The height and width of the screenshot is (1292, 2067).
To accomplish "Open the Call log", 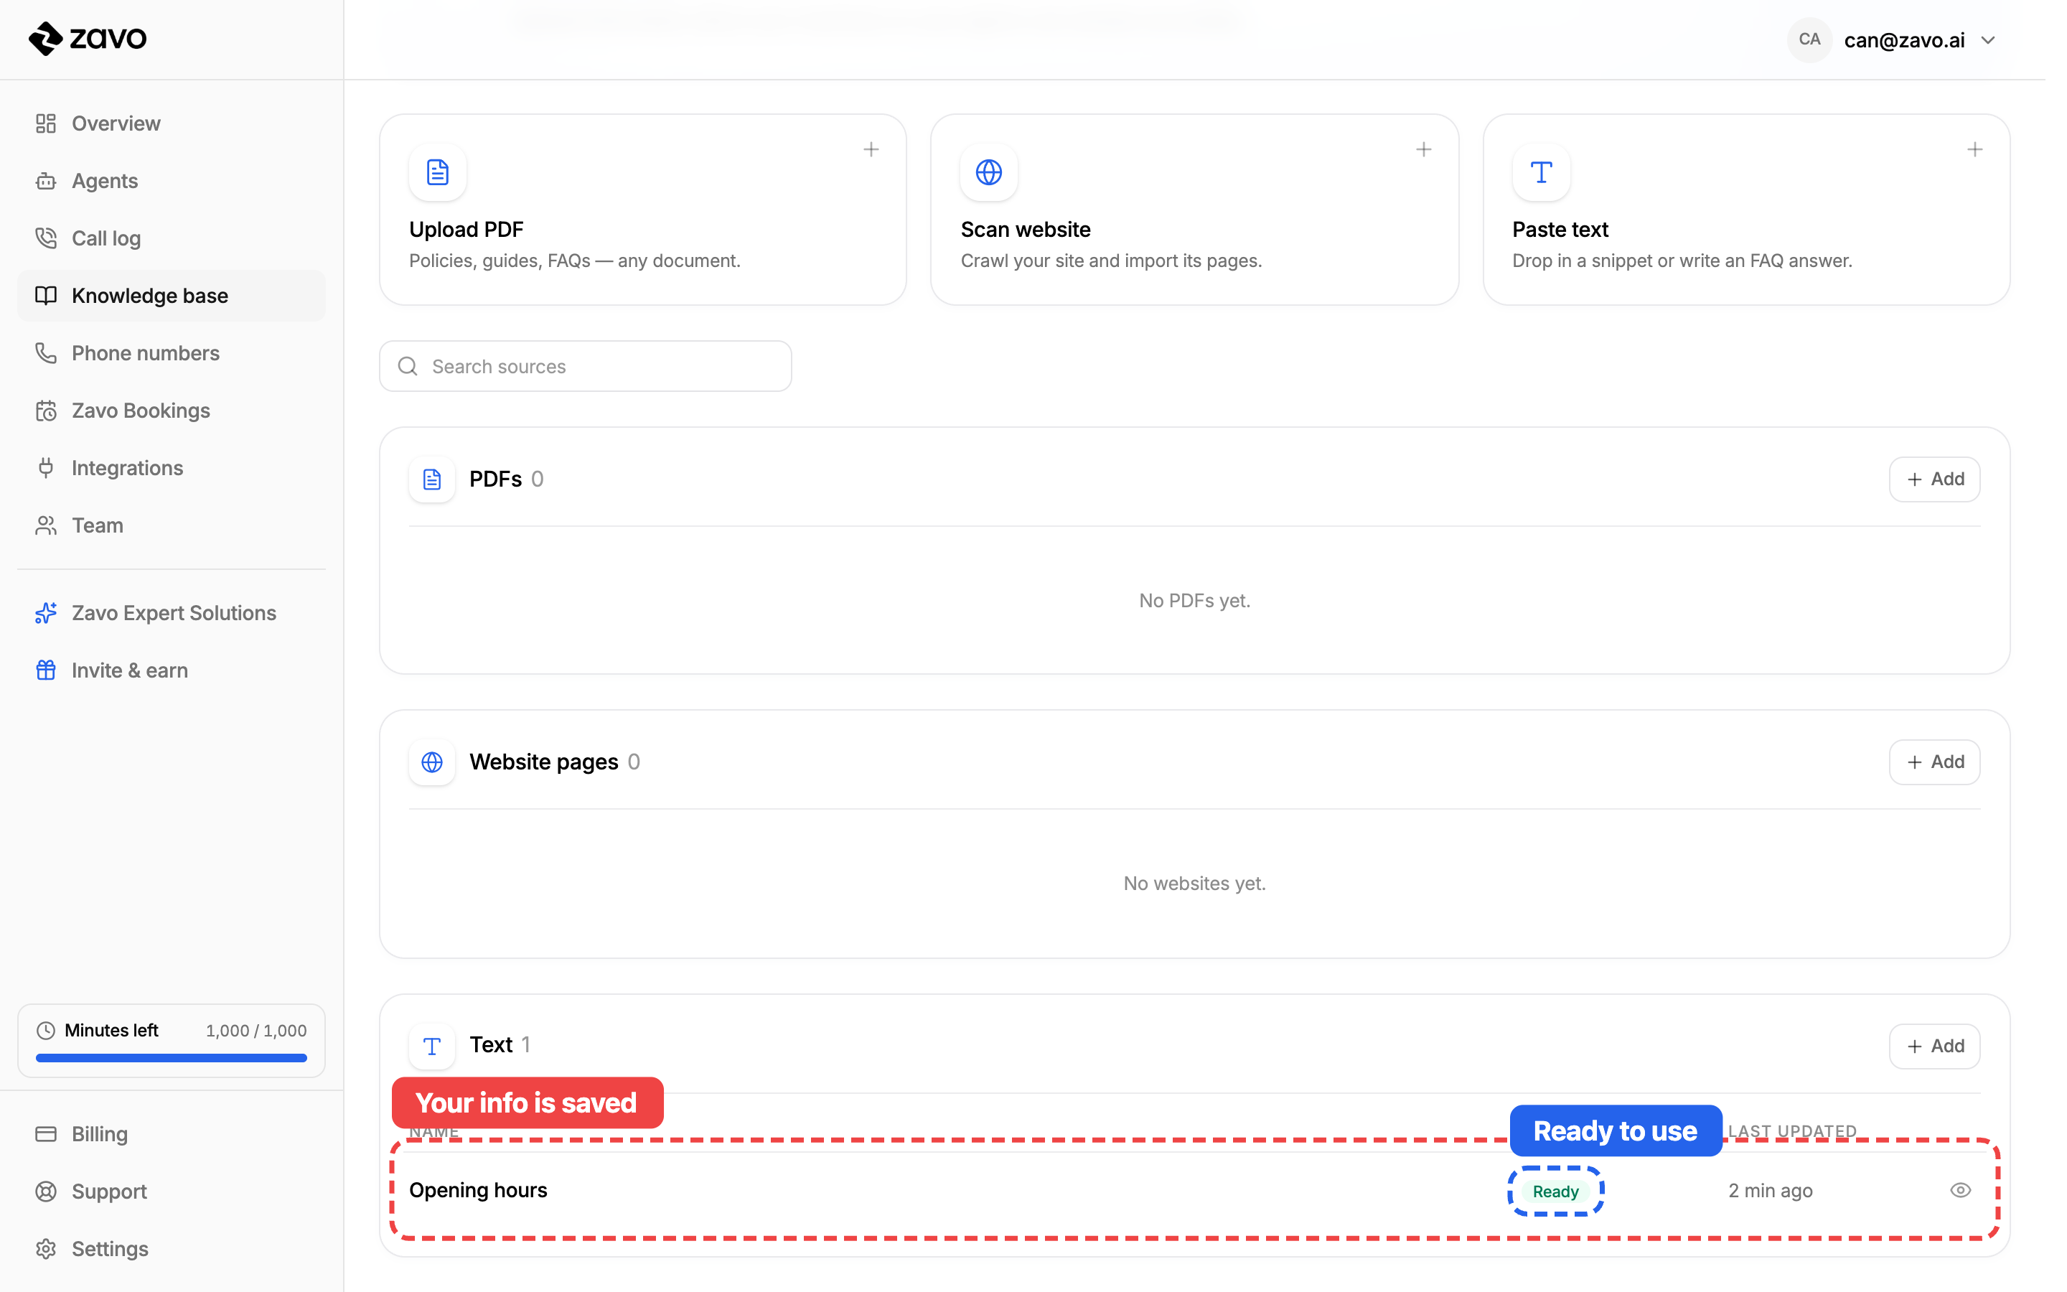I will 171,238.
